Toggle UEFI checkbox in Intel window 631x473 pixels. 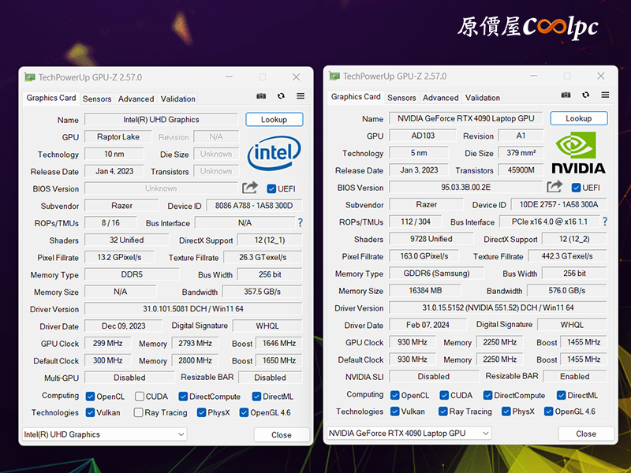tap(271, 188)
